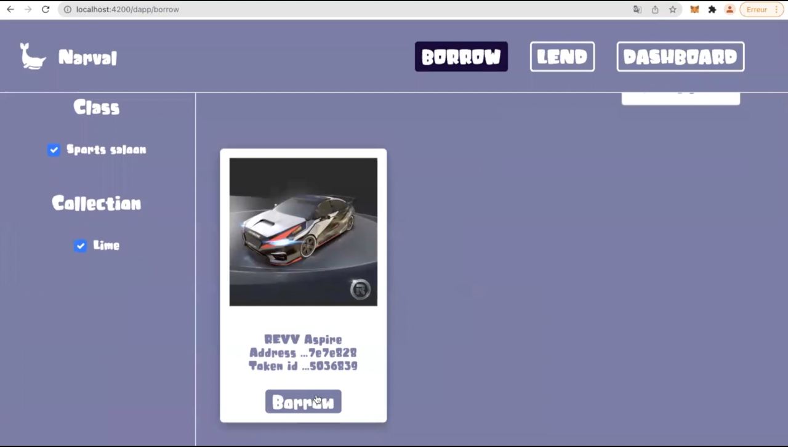Uncheck the Sports saloon class filter
The height and width of the screenshot is (447, 788).
click(x=54, y=150)
